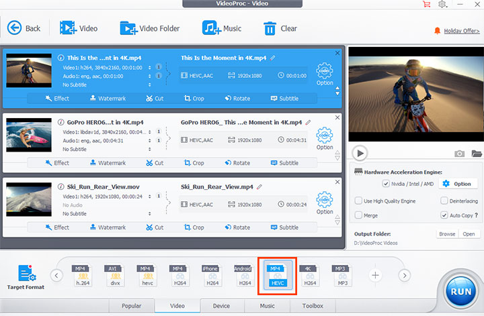Add a Music file

coord(222,28)
